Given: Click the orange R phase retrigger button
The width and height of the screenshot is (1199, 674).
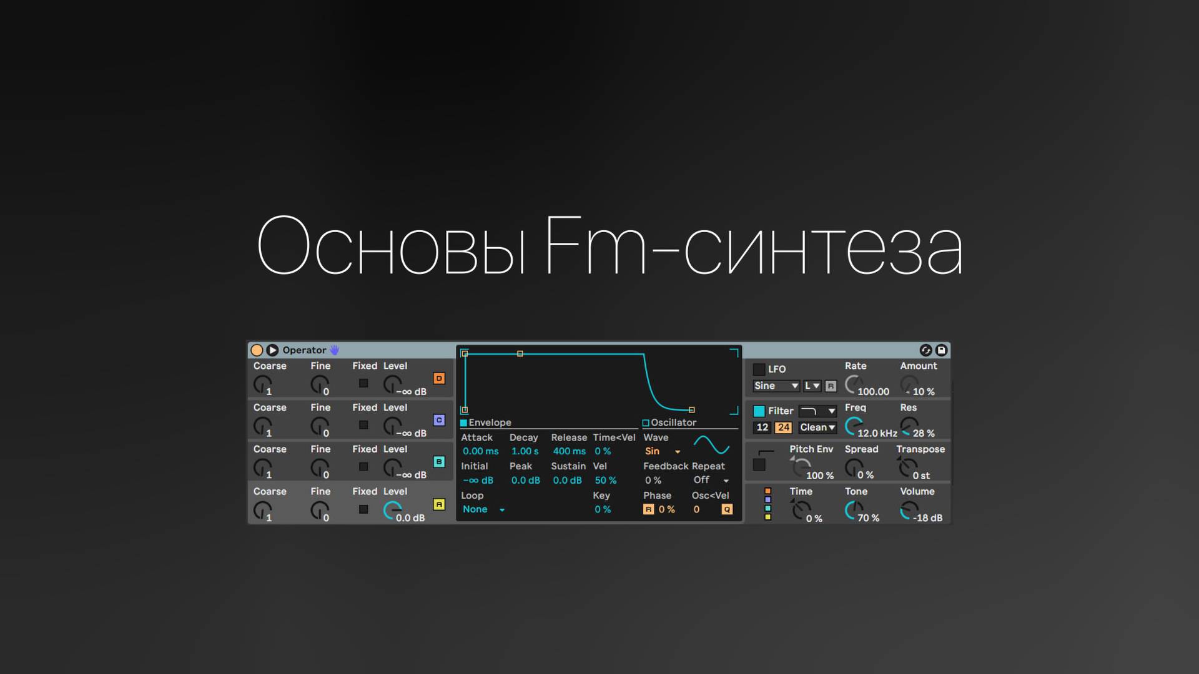Looking at the screenshot, I should click(x=648, y=509).
